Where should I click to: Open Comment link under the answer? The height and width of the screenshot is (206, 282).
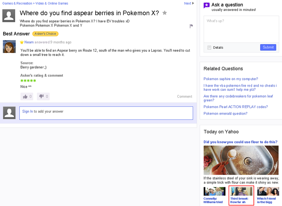(x=184, y=96)
